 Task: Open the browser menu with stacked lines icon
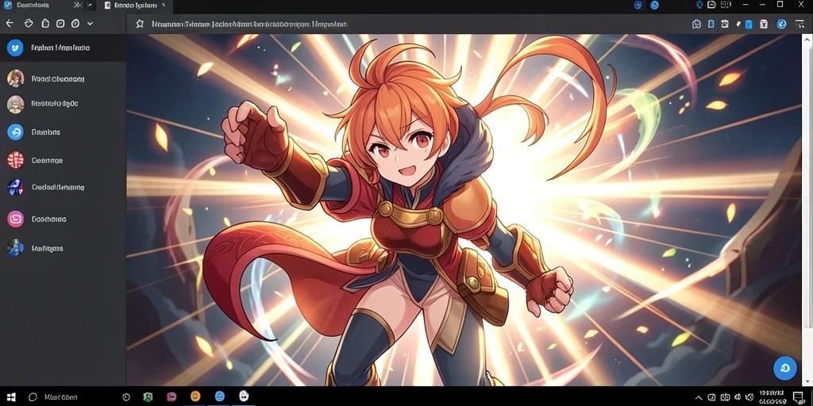coord(799,24)
